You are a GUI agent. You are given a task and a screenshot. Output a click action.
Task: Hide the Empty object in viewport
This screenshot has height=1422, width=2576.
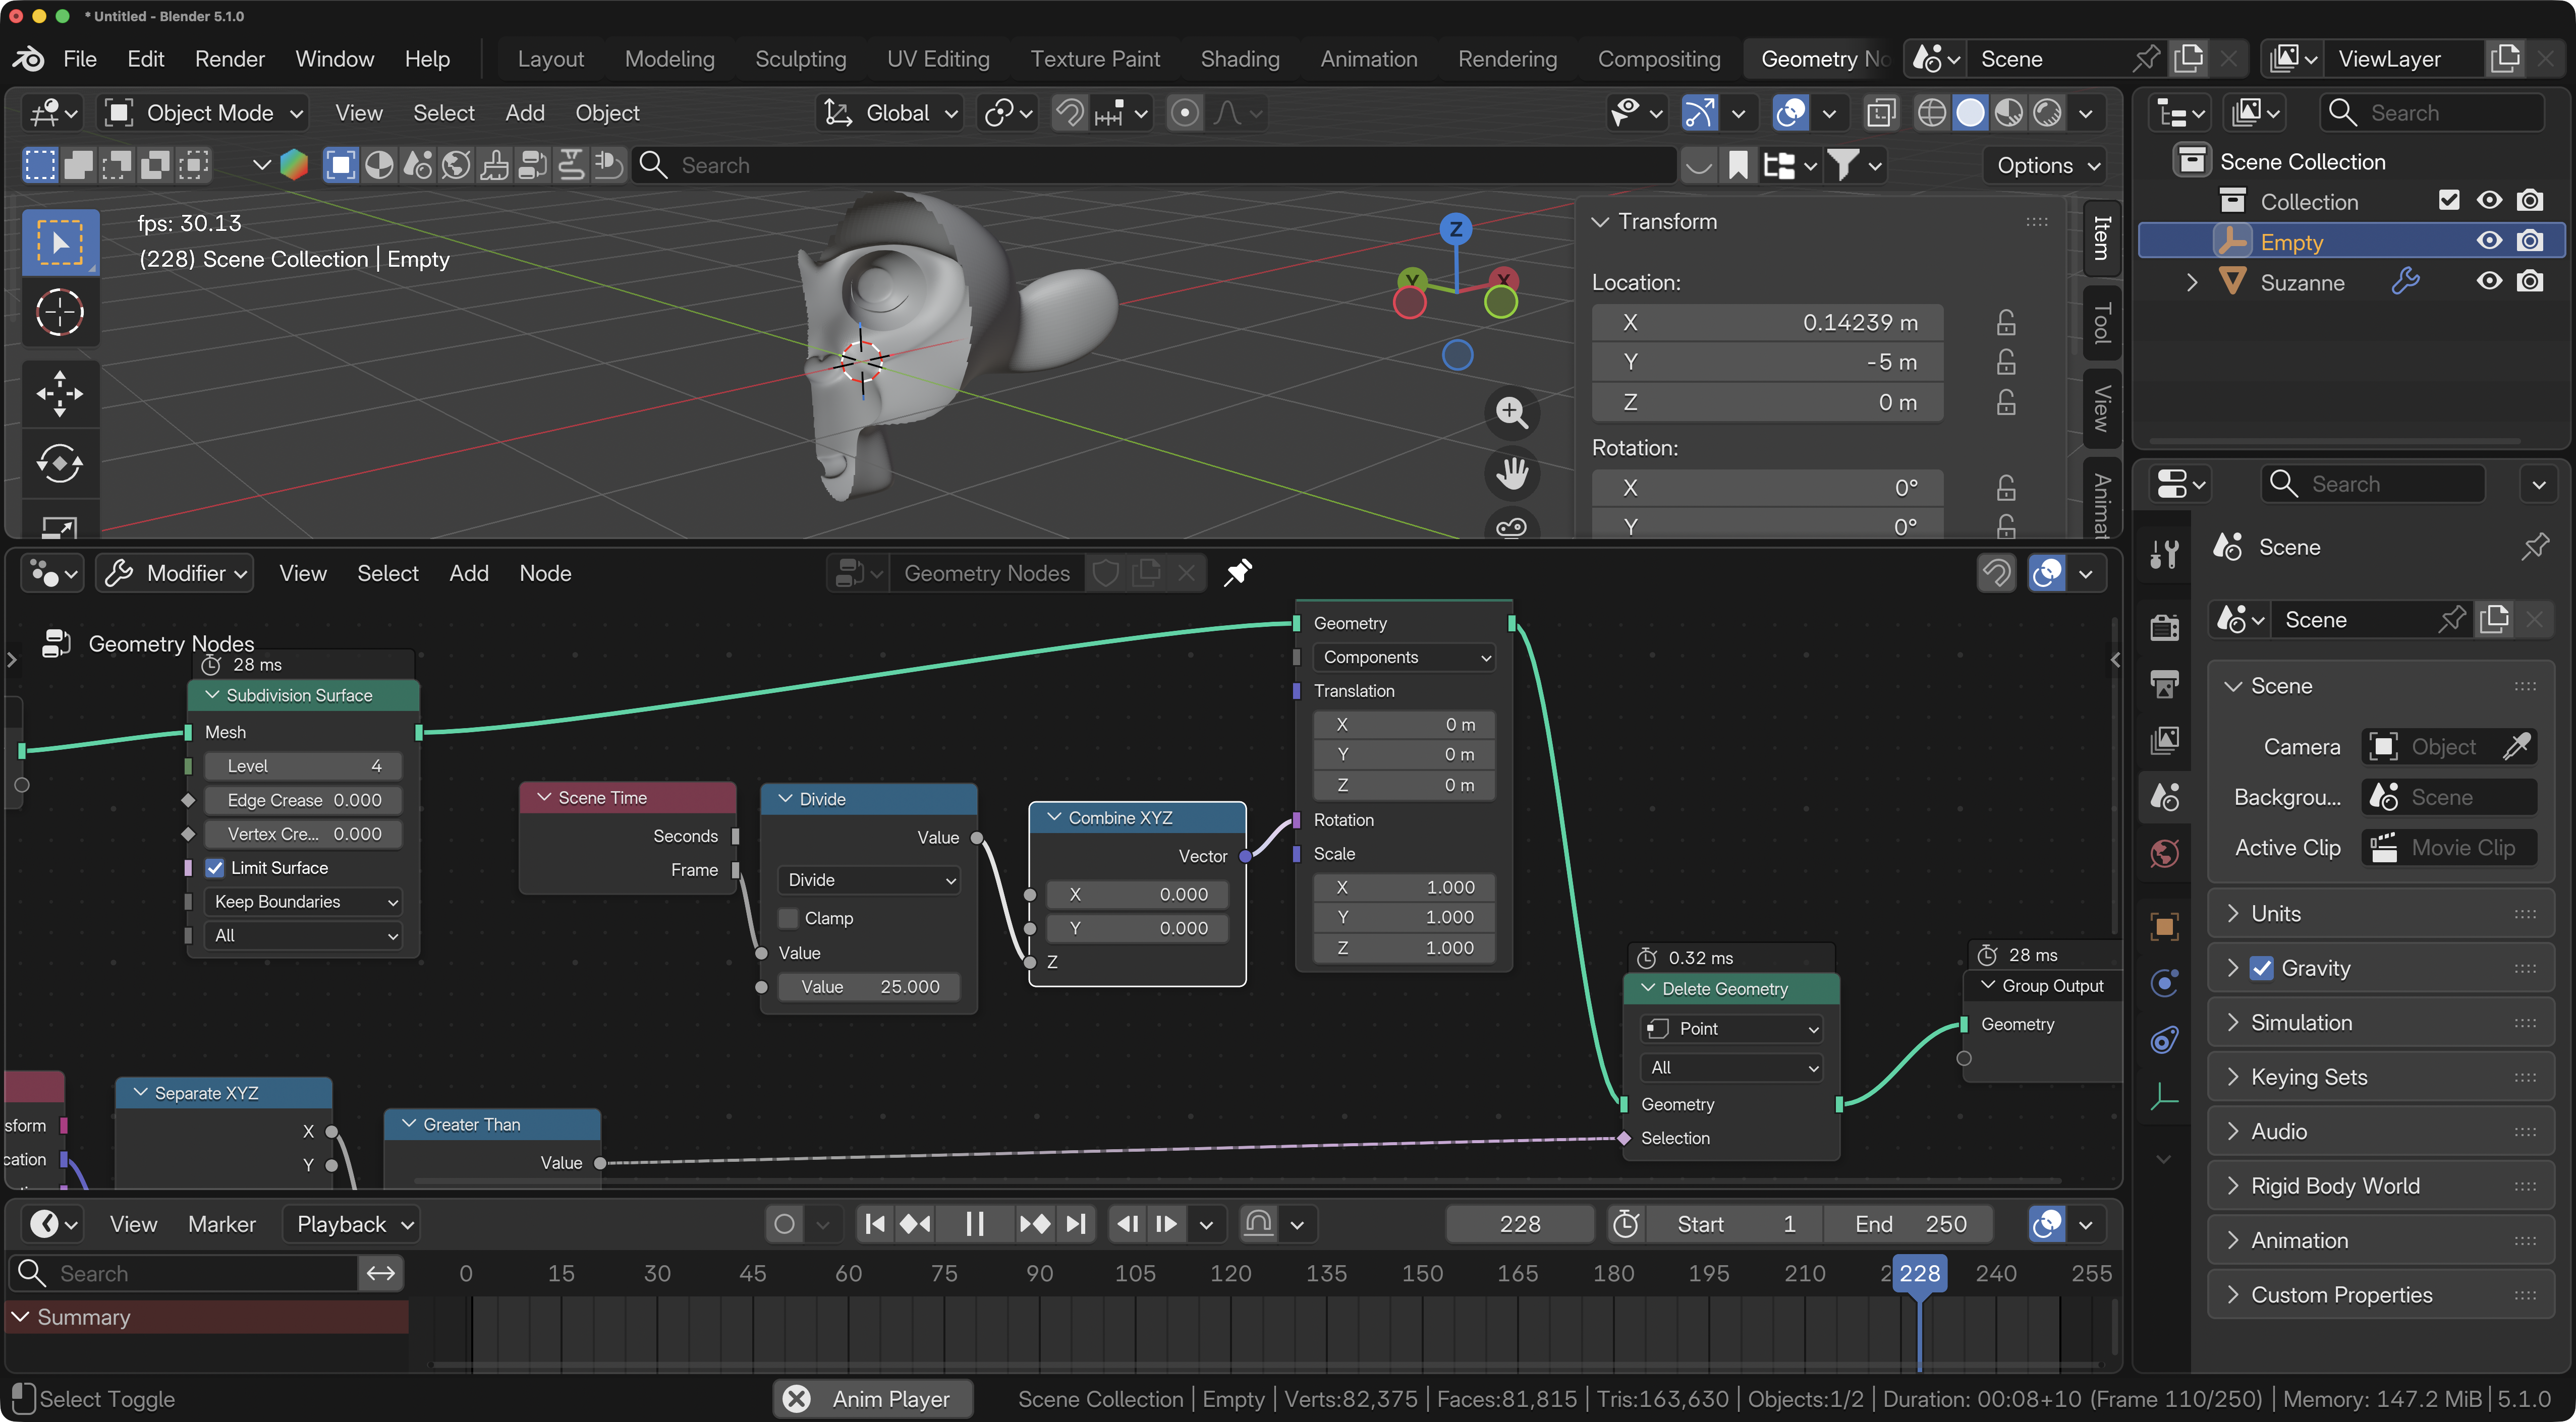click(2489, 242)
